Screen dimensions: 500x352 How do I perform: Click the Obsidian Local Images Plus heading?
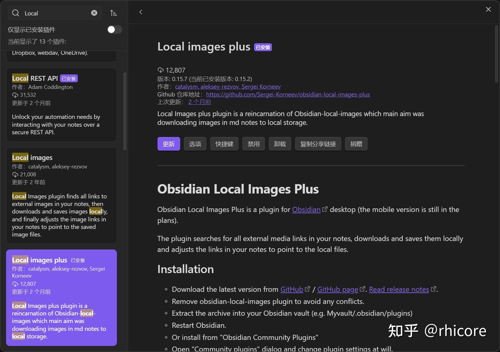238,189
